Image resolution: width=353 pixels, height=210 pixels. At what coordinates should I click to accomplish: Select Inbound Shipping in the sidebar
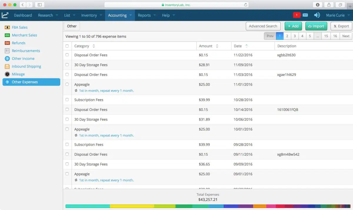point(26,66)
